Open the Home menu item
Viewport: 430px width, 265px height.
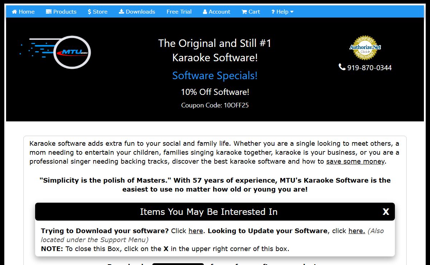[23, 11]
